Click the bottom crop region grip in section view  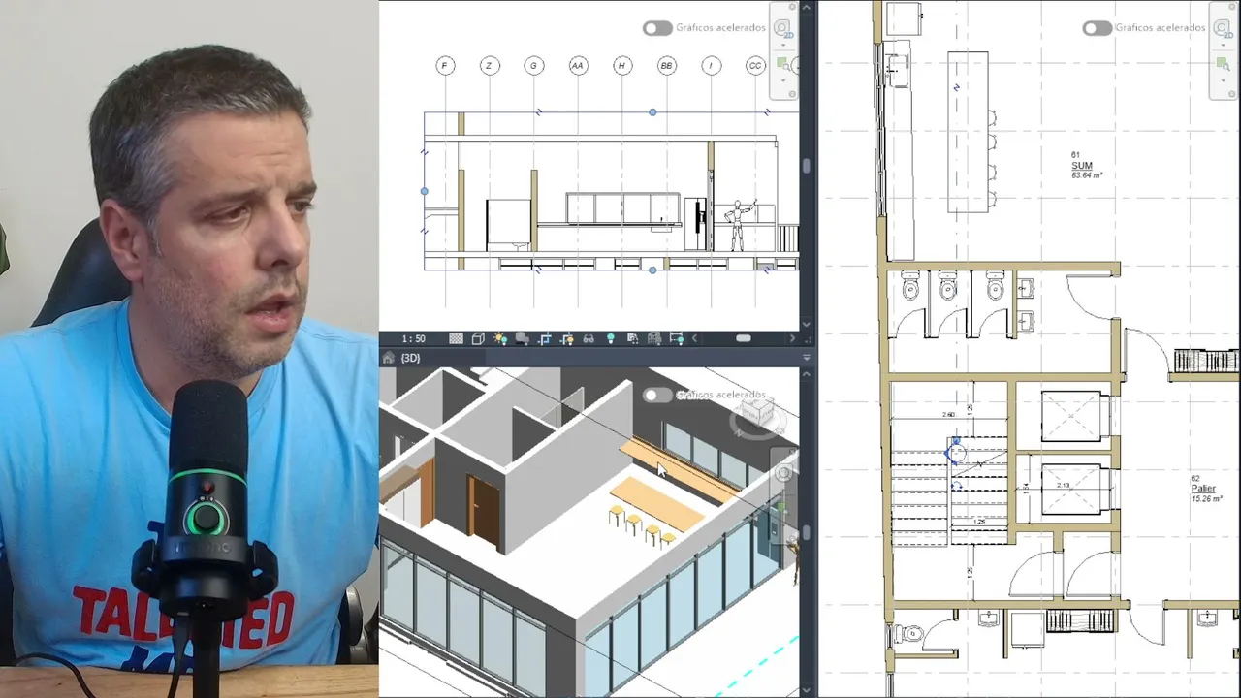click(652, 270)
